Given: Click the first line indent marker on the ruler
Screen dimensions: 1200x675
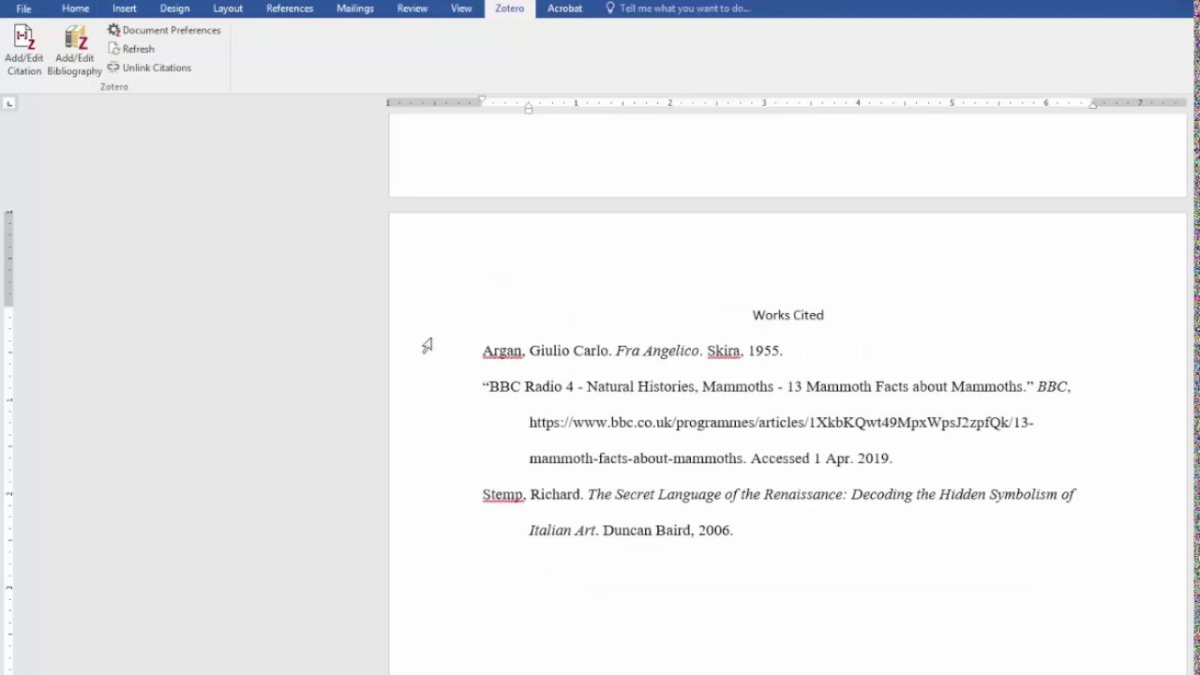Looking at the screenshot, I should click(482, 99).
